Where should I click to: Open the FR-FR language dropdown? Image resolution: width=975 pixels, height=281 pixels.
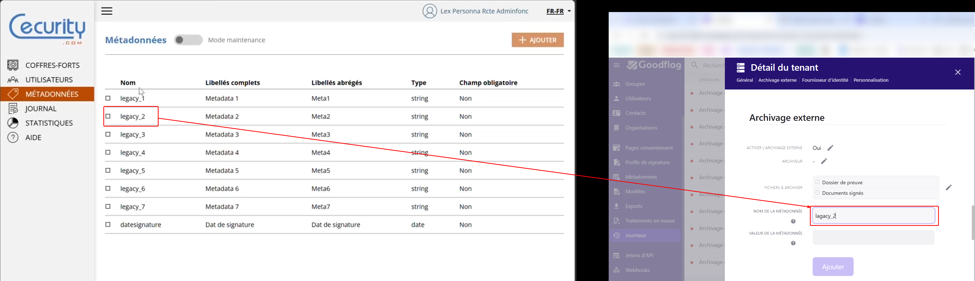tap(558, 11)
